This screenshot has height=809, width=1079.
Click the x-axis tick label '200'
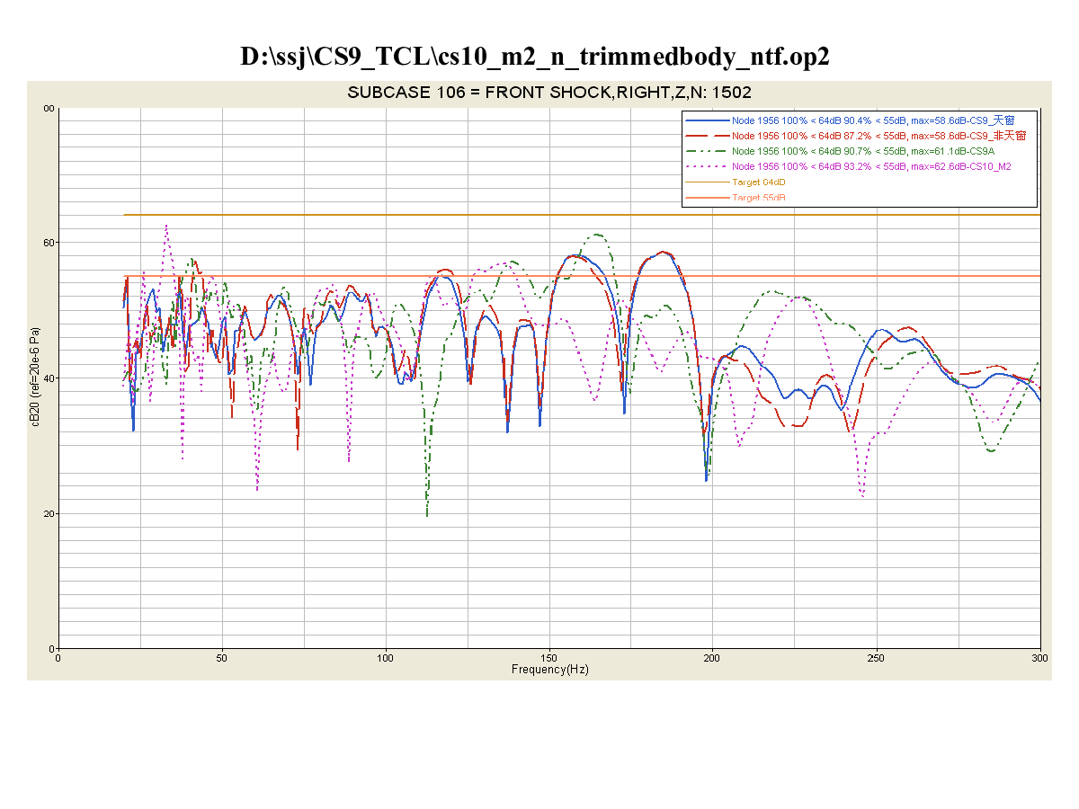[x=713, y=658]
